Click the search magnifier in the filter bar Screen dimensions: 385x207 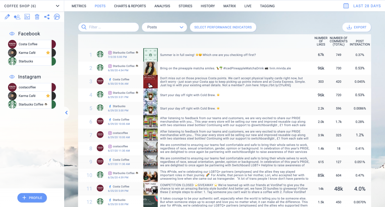pos(84,27)
